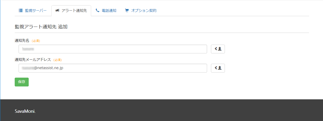
Task: Focus the 通知先メールアドレス email input
Action: pos(113,68)
